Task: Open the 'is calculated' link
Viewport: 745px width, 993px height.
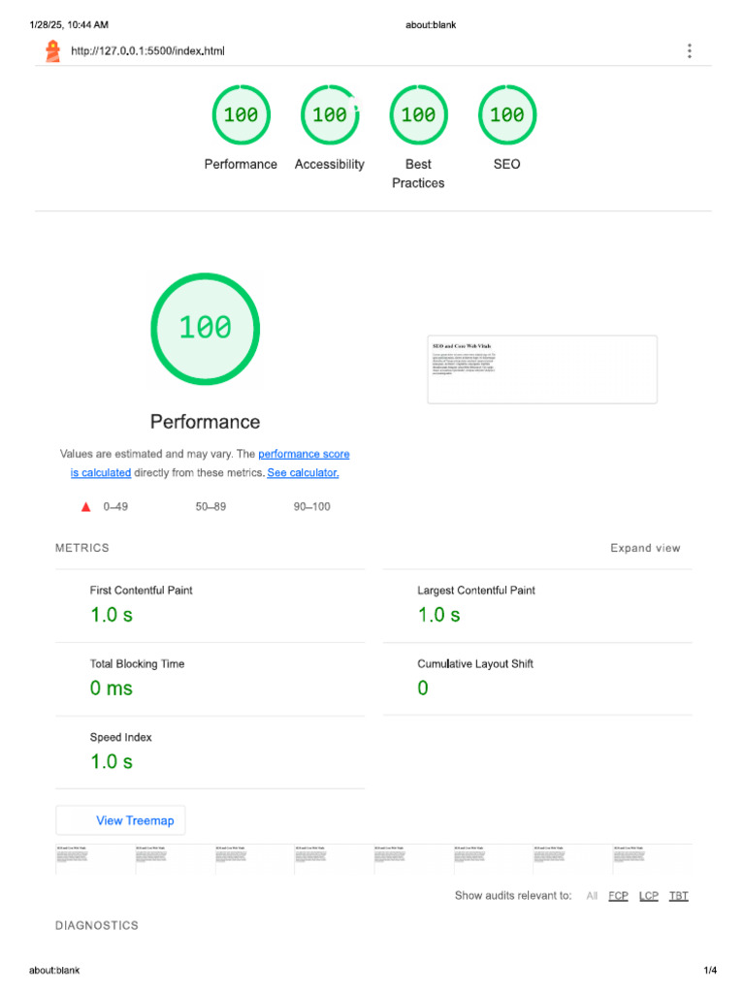Action: pos(101,472)
